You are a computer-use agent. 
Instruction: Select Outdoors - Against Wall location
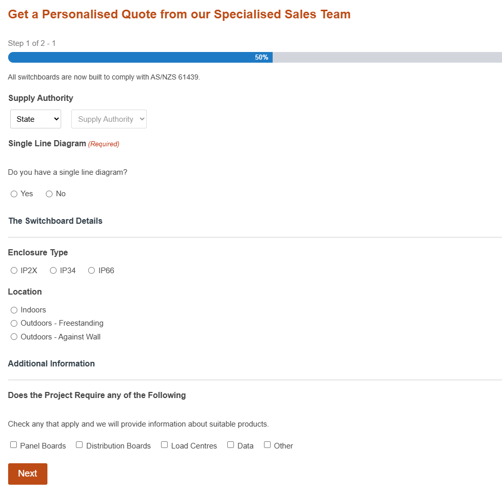click(x=14, y=336)
